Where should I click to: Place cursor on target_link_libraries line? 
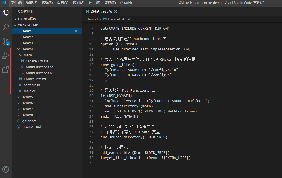[145, 158]
